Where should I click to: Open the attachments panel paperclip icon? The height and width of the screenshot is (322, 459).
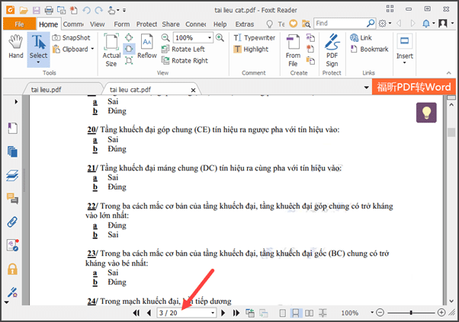click(x=12, y=222)
